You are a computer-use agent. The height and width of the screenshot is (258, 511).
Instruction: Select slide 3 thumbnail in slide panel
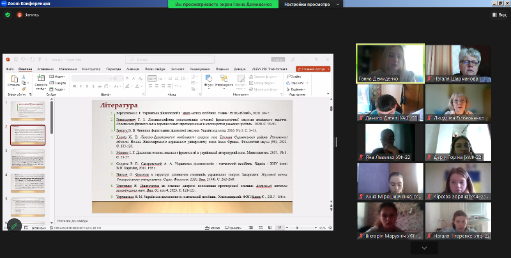(x=27, y=160)
